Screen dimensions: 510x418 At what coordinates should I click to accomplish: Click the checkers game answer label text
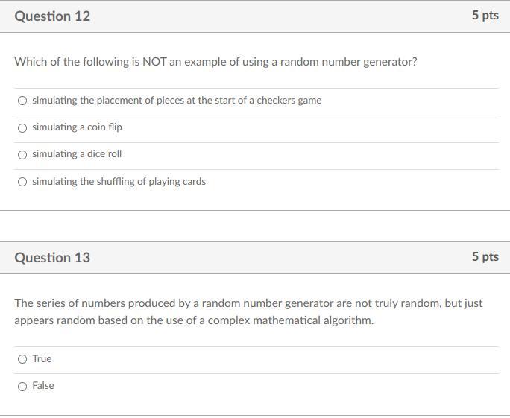click(177, 101)
